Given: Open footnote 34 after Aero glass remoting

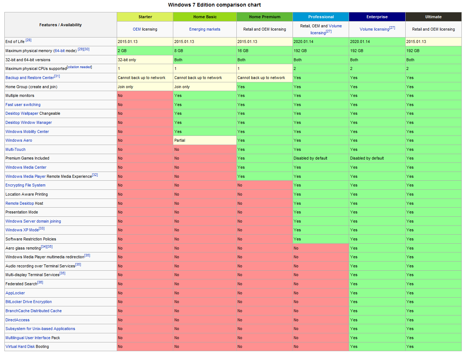Looking at the screenshot, I should coord(44,247).
